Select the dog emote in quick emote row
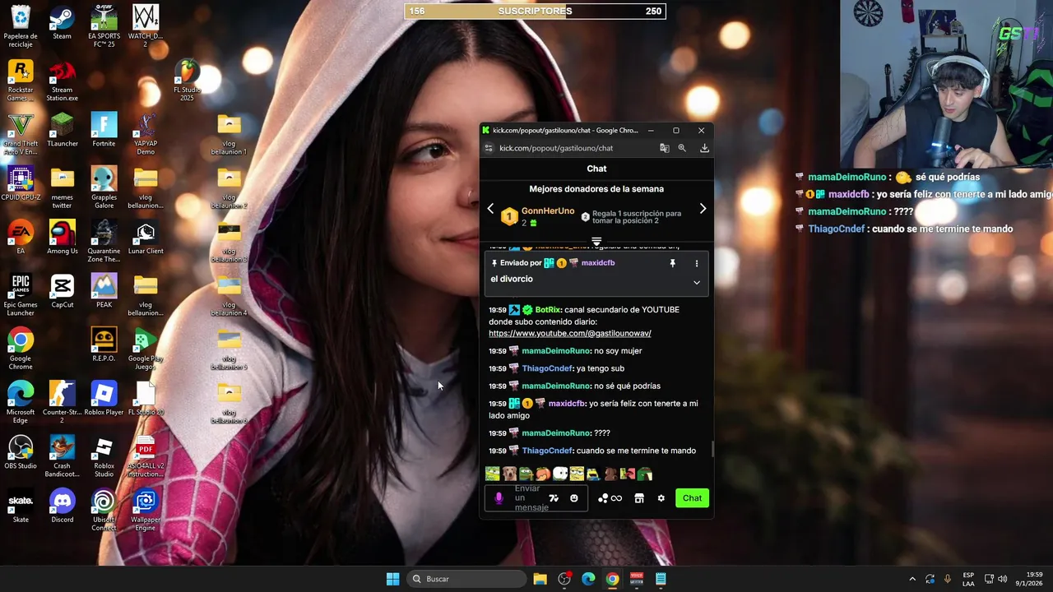 click(x=509, y=474)
